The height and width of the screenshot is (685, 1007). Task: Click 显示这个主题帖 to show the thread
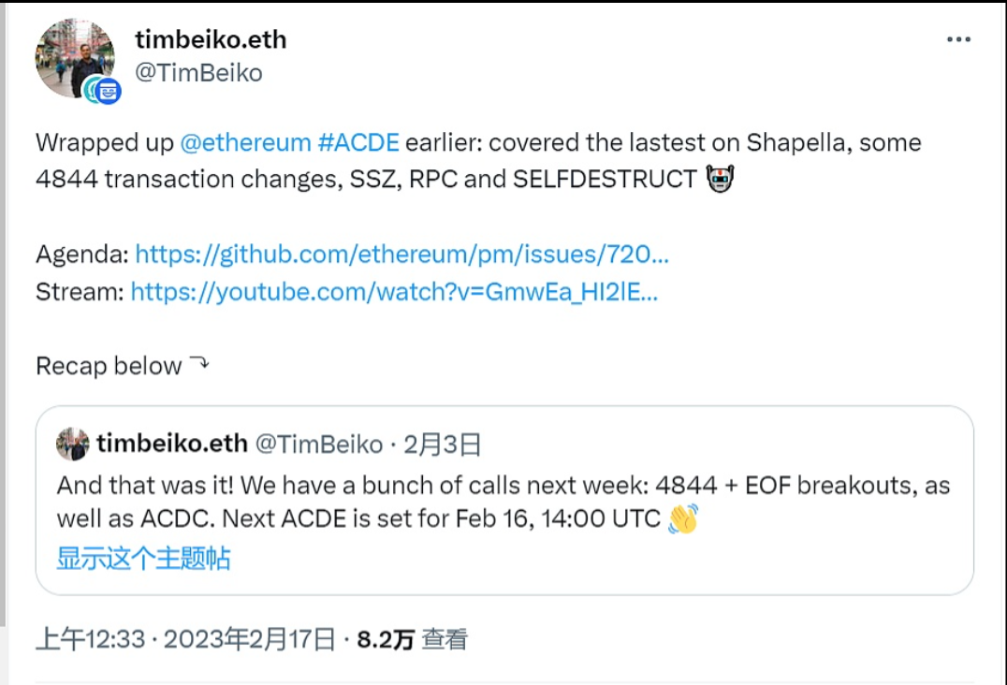point(143,559)
